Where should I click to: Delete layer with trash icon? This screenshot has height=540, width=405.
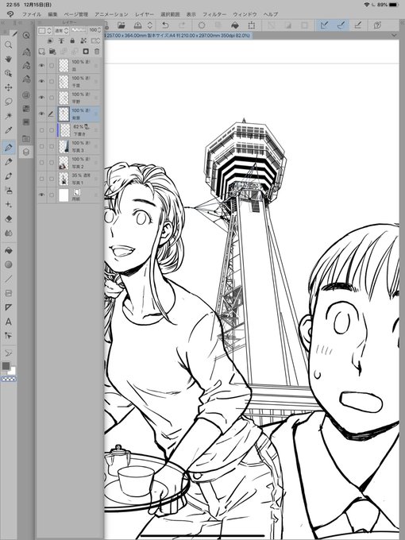(x=97, y=52)
